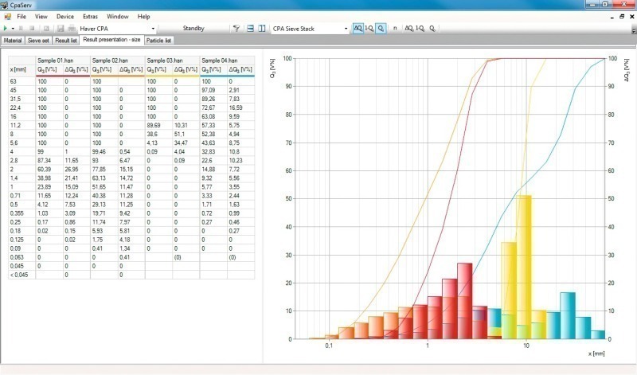
Task: Click the tallest yellow histogram bar
Action: click(x=524, y=267)
